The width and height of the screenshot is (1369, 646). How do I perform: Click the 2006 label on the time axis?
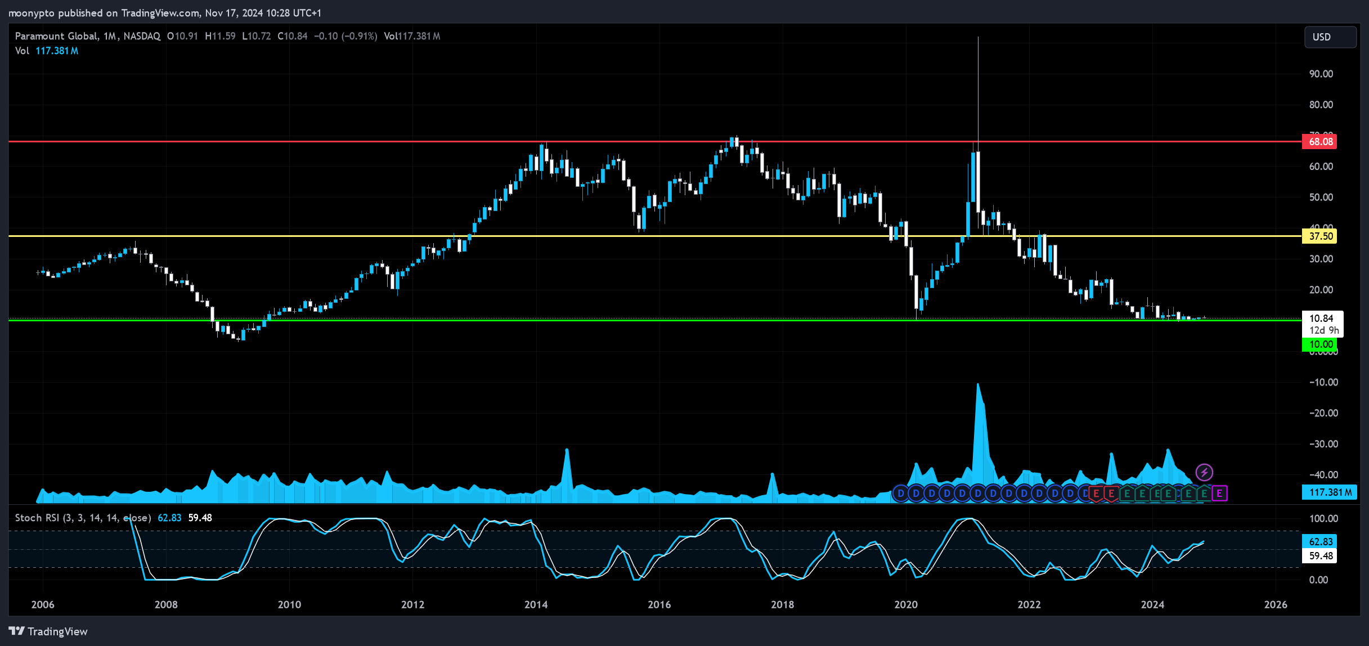[43, 604]
